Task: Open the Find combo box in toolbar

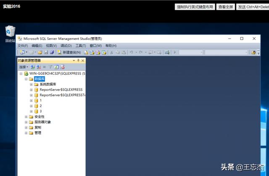Action: pos(226,52)
